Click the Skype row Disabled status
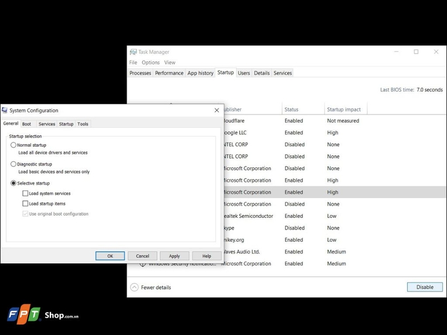 [x=294, y=228]
